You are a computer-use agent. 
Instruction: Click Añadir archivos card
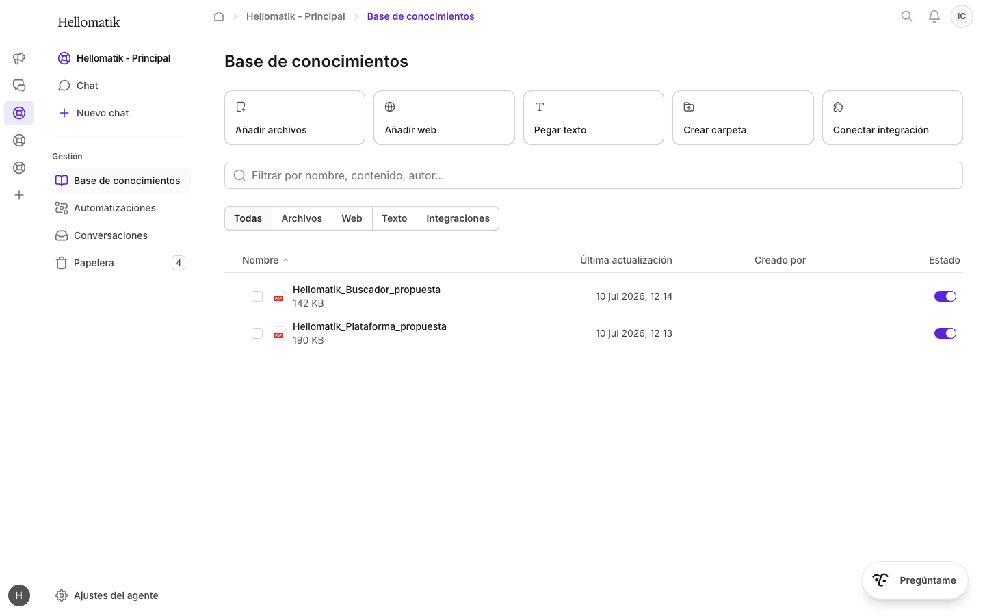click(295, 118)
